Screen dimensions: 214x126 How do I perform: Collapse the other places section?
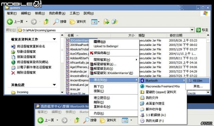[54, 85]
